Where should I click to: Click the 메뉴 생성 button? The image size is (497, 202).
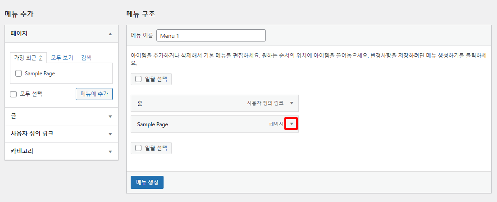click(147, 182)
